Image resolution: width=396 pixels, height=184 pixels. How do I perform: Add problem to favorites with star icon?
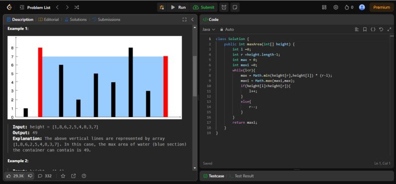(63, 176)
